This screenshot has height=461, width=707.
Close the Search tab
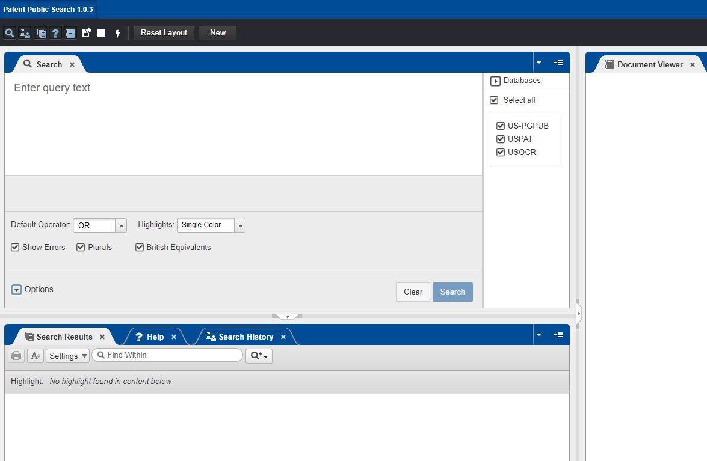click(72, 64)
